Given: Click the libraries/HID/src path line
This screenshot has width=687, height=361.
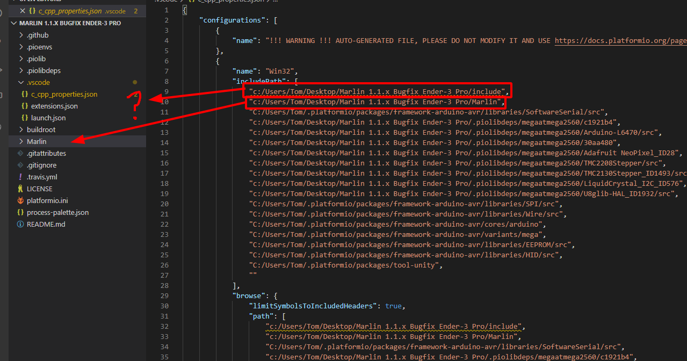Looking at the screenshot, I should click(406, 255).
